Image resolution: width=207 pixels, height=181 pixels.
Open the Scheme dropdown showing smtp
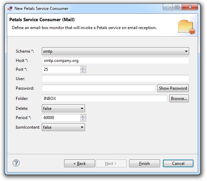(x=115, y=51)
